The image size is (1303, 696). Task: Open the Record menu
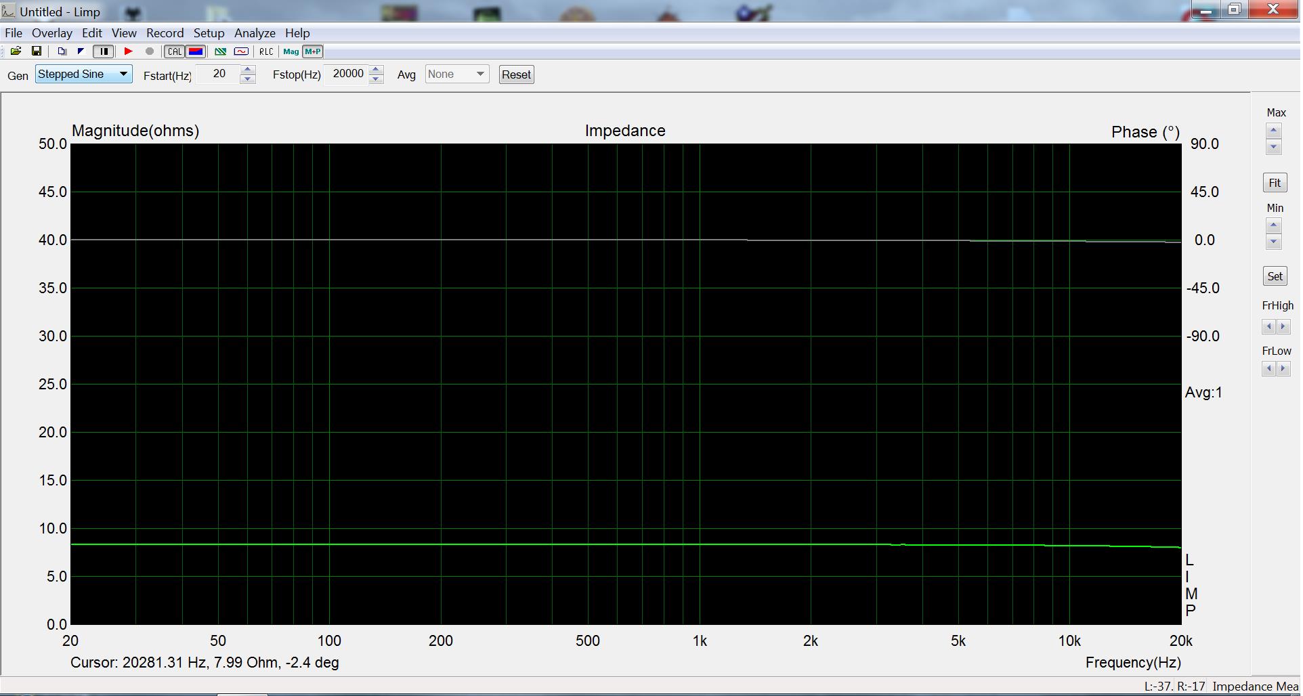click(x=165, y=32)
